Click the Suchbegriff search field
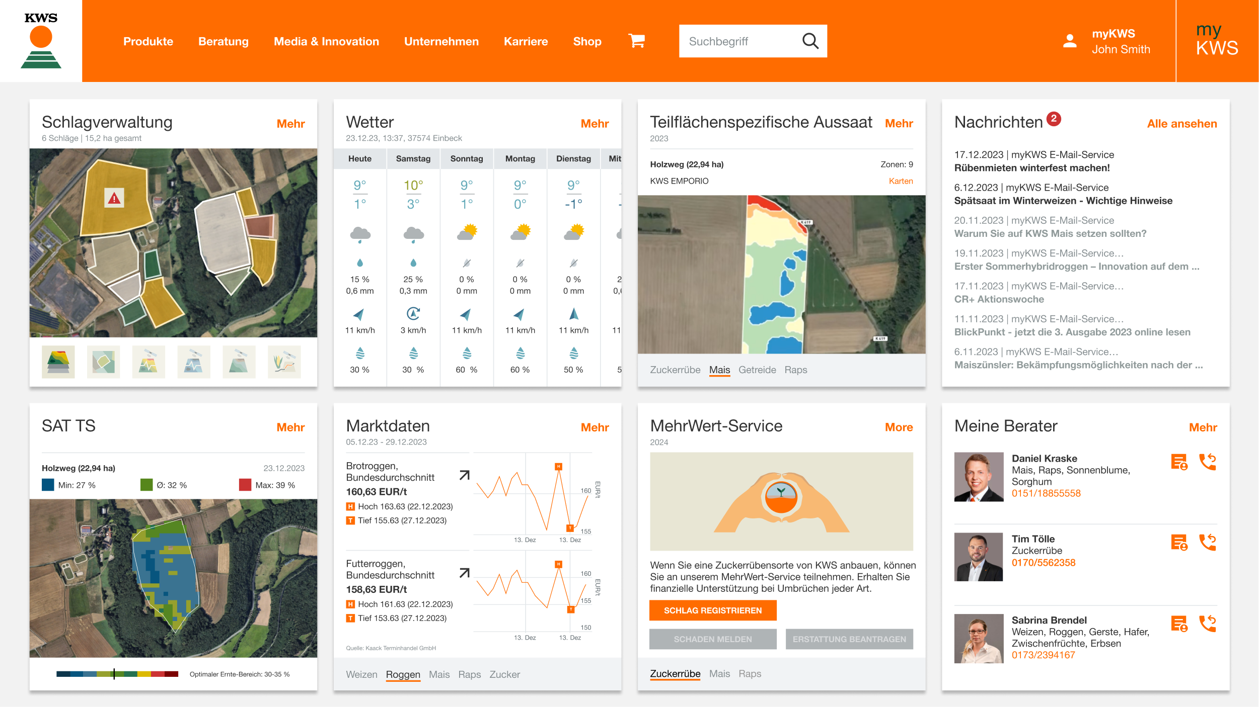 click(753, 41)
